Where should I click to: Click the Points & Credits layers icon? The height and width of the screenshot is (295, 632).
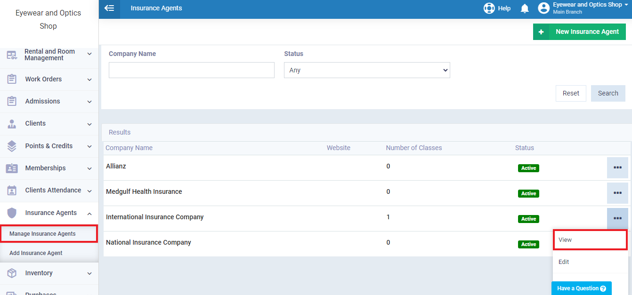[x=12, y=146]
